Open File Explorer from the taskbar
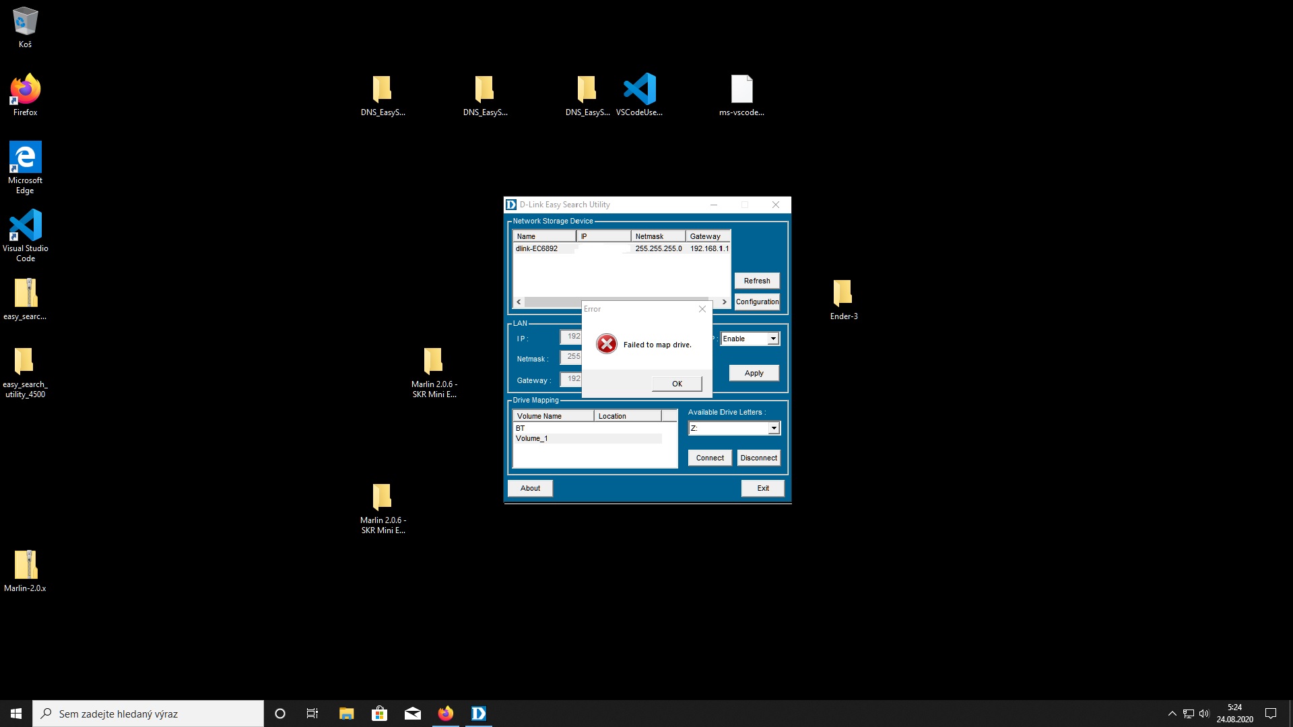The height and width of the screenshot is (727, 1293). [346, 714]
